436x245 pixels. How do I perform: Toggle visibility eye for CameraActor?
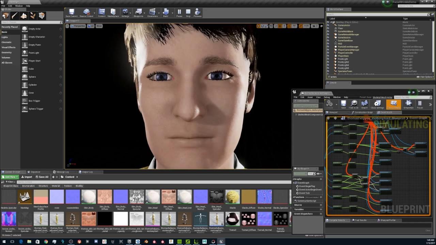point(328,25)
